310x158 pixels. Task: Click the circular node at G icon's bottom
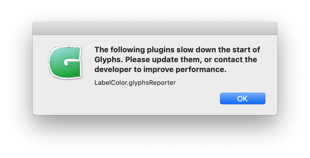click(68, 78)
